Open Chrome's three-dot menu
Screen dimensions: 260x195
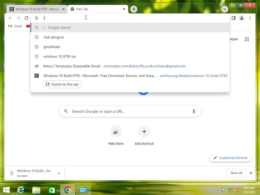[x=250, y=18]
